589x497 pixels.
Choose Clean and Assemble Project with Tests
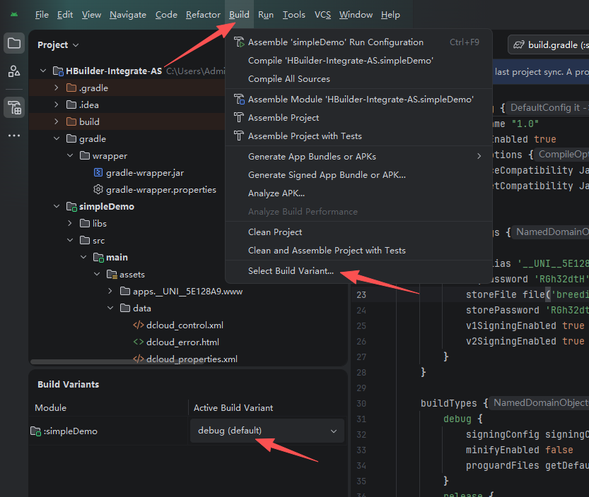coord(358,250)
